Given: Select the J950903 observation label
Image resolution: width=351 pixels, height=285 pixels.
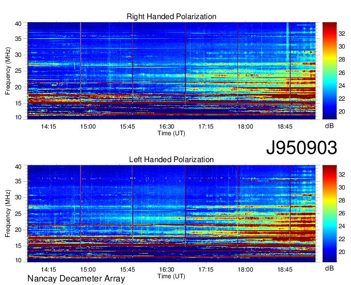Looking at the screenshot, I should tap(301, 148).
